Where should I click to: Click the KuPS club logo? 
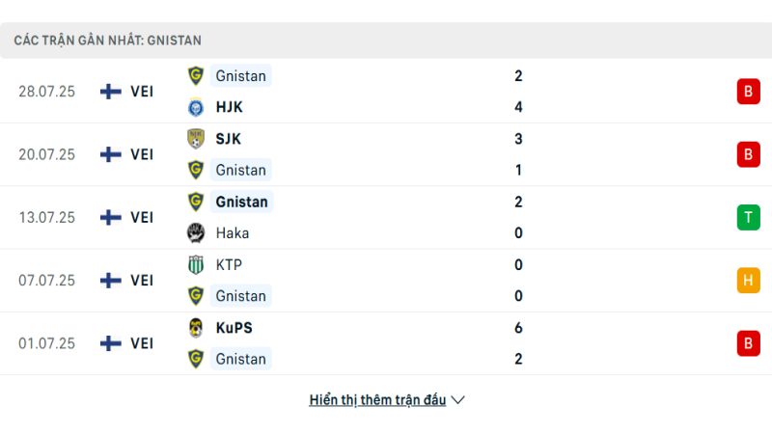pyautogui.click(x=196, y=328)
